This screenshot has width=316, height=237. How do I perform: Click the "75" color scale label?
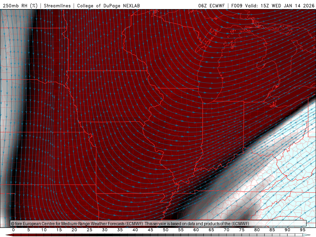(242, 230)
